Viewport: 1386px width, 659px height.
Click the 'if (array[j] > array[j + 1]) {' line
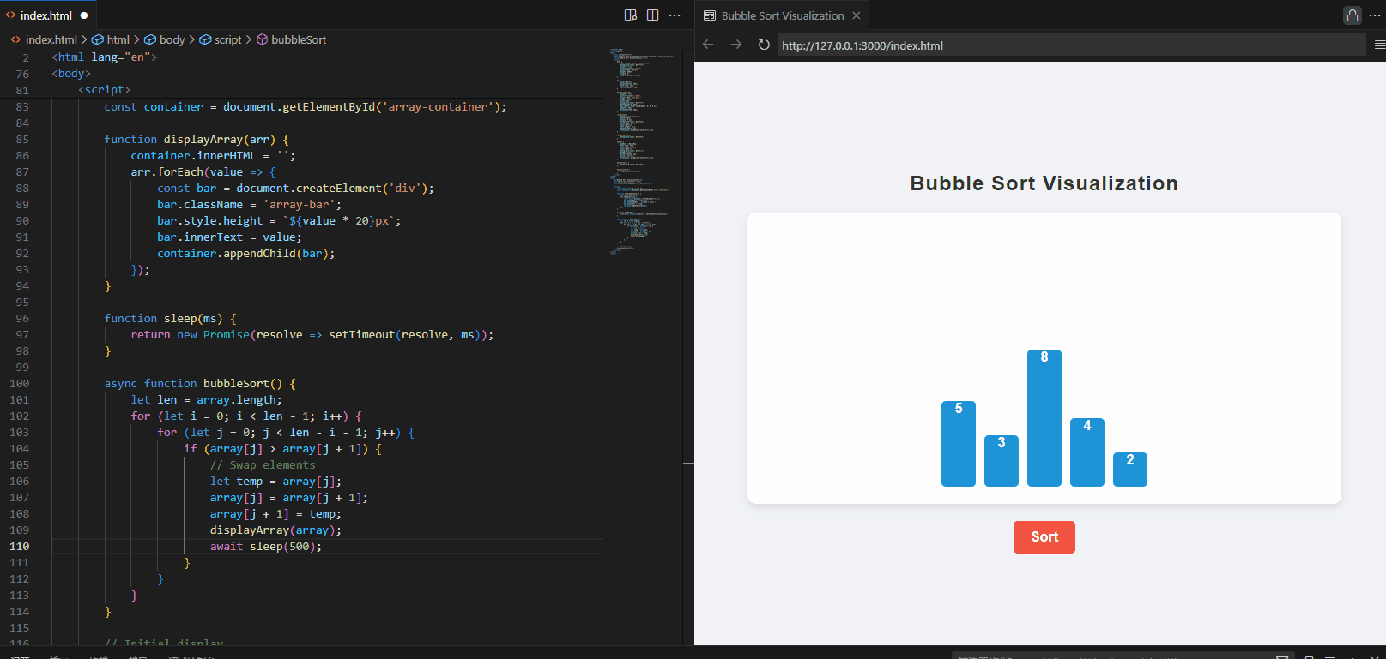[282, 449]
